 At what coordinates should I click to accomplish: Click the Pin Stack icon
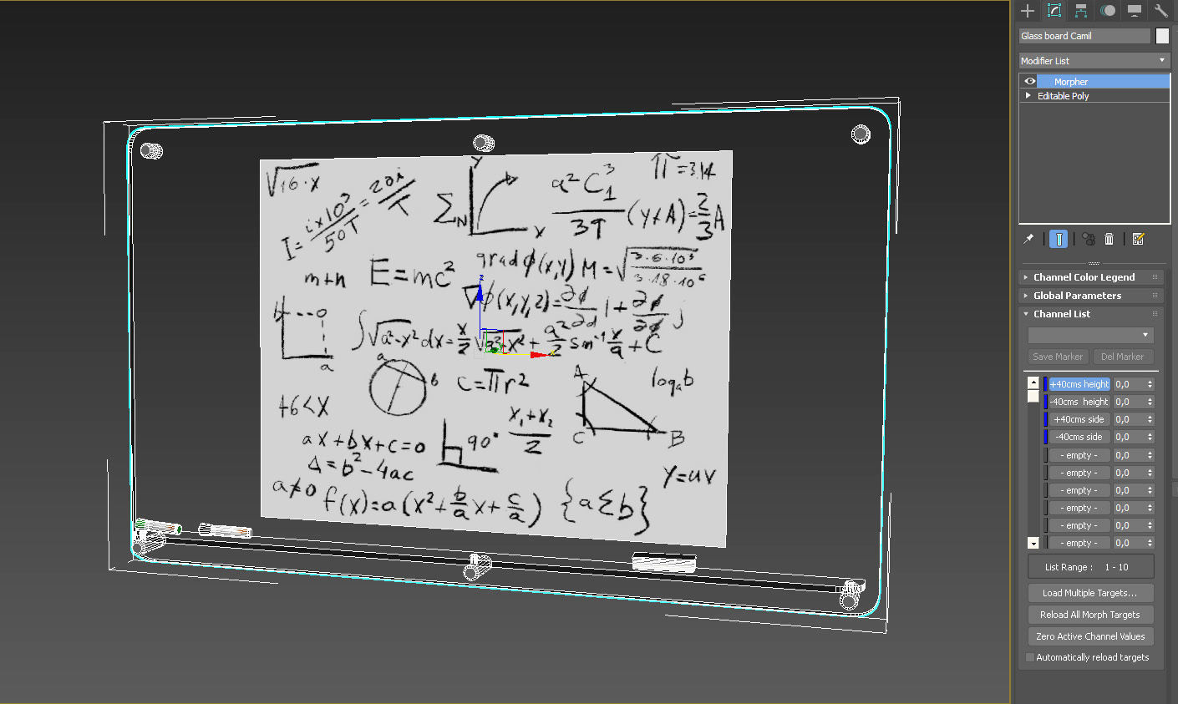coord(1029,239)
